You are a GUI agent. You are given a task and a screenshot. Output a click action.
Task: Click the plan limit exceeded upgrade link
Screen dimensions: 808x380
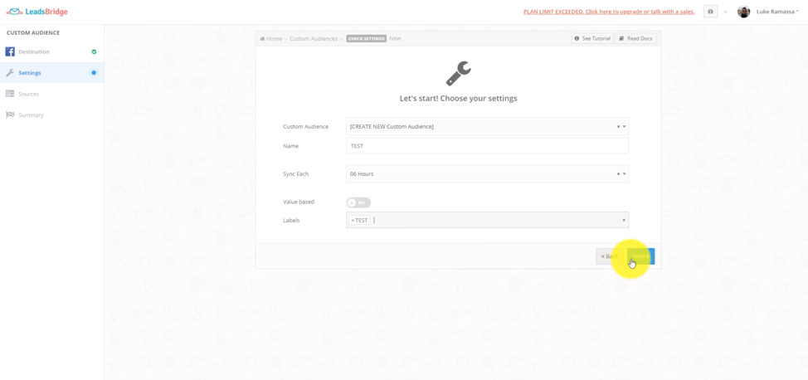pyautogui.click(x=610, y=12)
